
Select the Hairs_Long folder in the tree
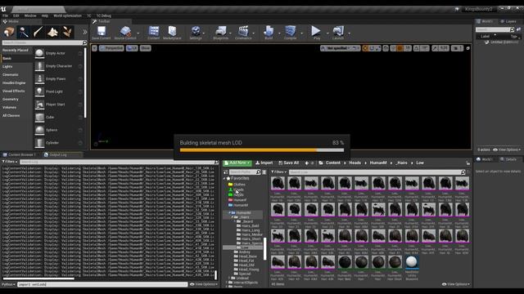(x=248, y=230)
